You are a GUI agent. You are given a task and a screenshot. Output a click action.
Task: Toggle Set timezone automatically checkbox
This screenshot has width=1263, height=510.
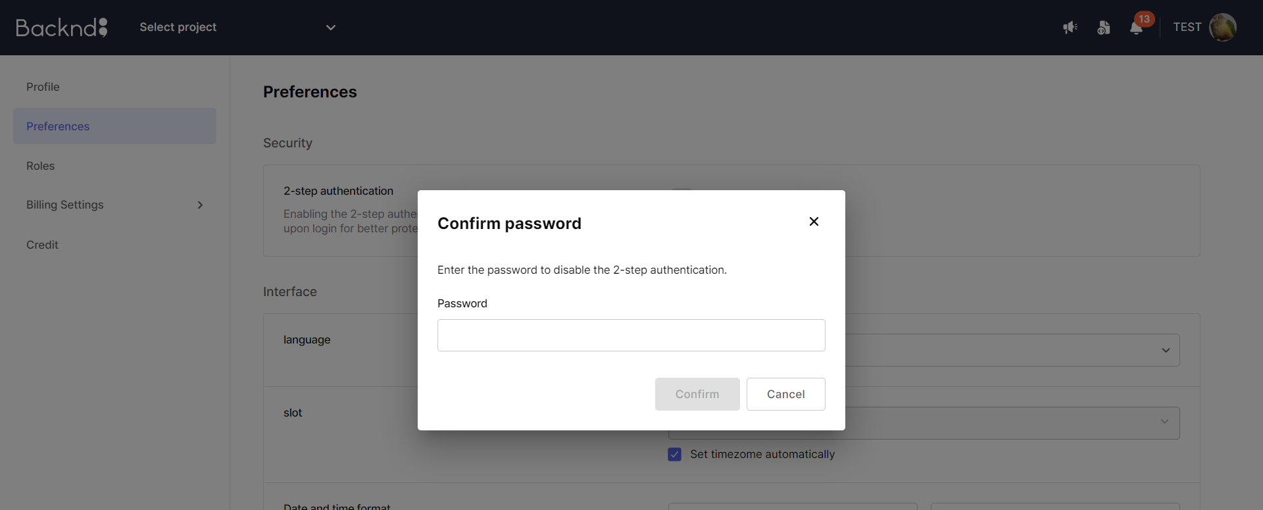click(x=675, y=454)
